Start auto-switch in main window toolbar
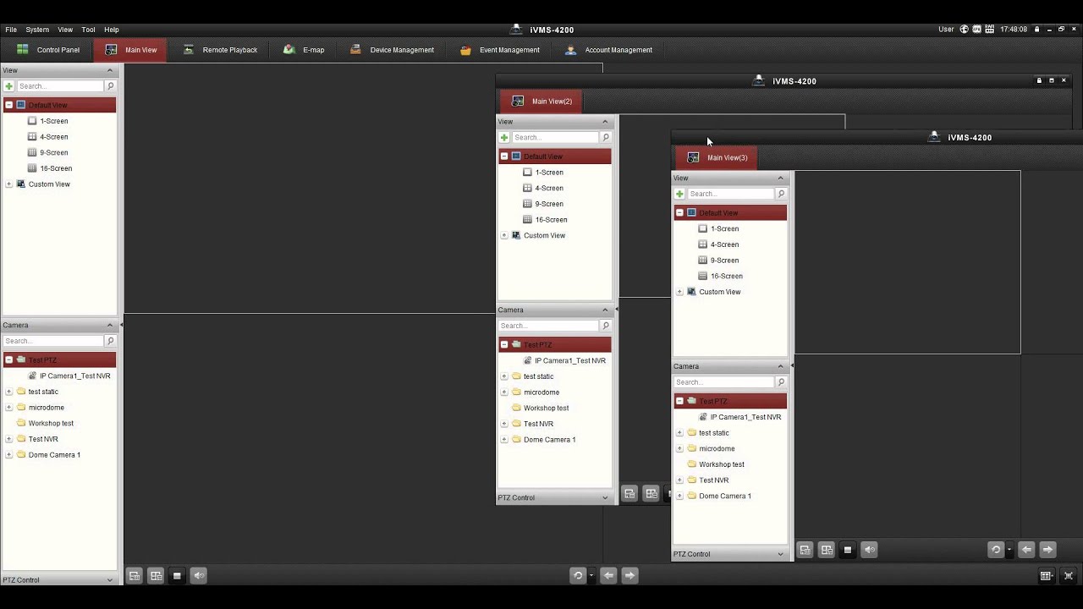This screenshot has height=609, width=1083. (x=578, y=576)
